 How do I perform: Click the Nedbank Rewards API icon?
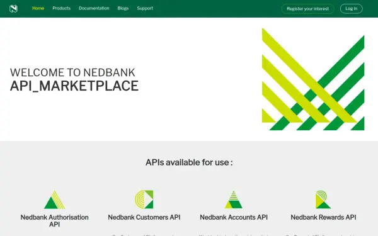(323, 199)
